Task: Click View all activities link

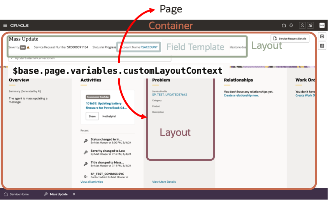Action: (92, 182)
